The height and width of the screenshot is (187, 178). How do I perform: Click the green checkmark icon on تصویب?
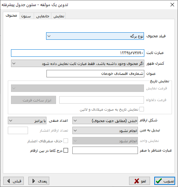159,181
